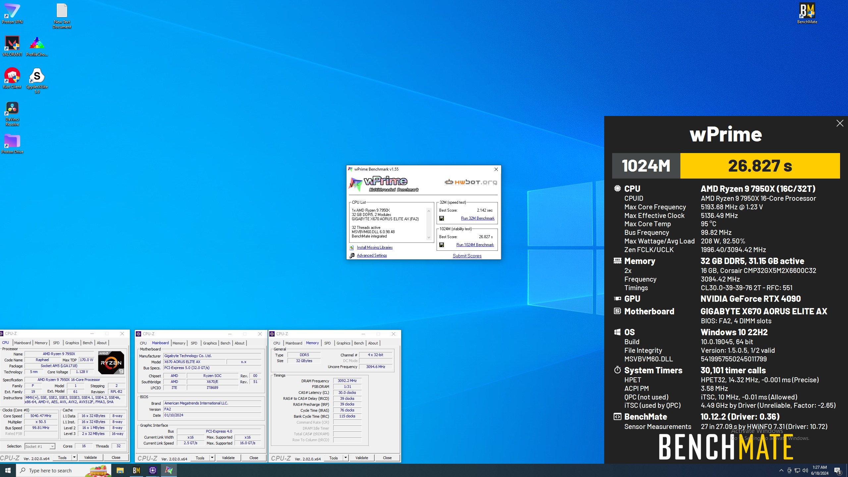Open Graphics tab in the Mainboard CPU-Z window
Viewport: 848px width, 477px height.
tap(210, 343)
